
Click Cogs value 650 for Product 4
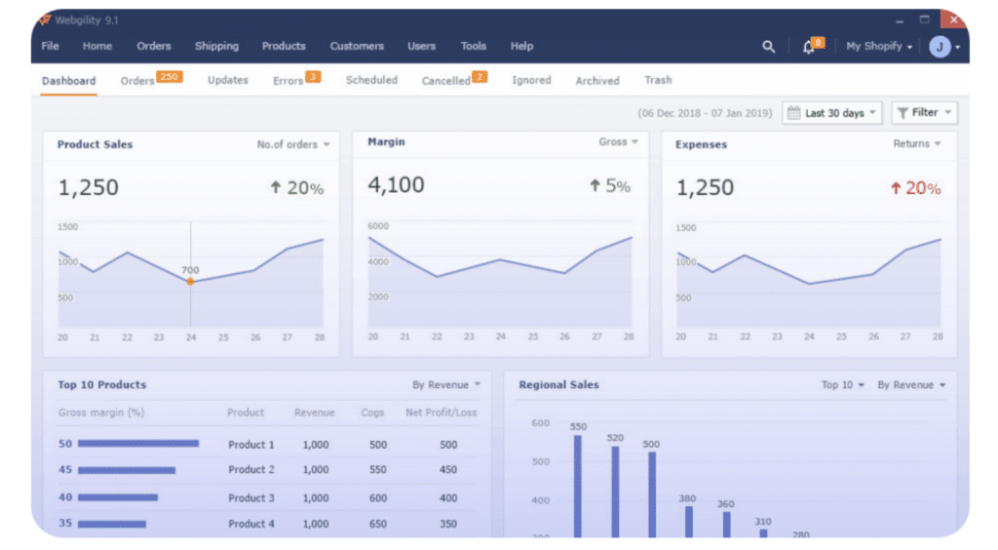click(x=378, y=524)
